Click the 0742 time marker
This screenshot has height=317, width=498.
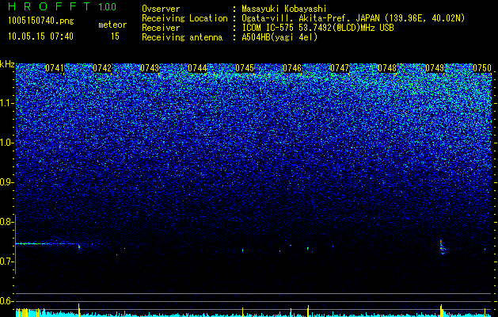102,68
